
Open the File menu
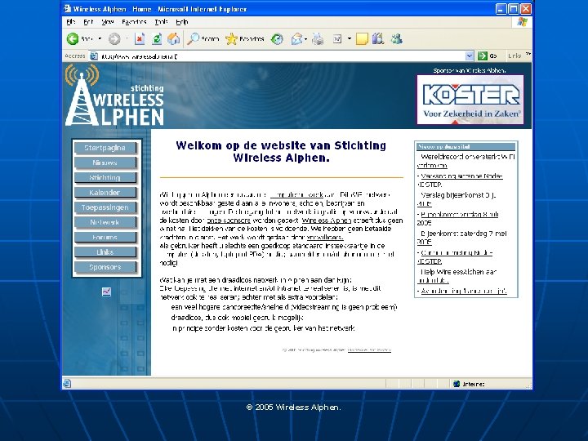point(71,22)
